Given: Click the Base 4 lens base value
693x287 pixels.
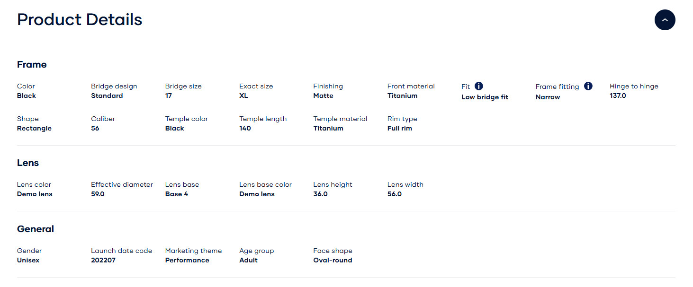Looking at the screenshot, I should pyautogui.click(x=176, y=194).
